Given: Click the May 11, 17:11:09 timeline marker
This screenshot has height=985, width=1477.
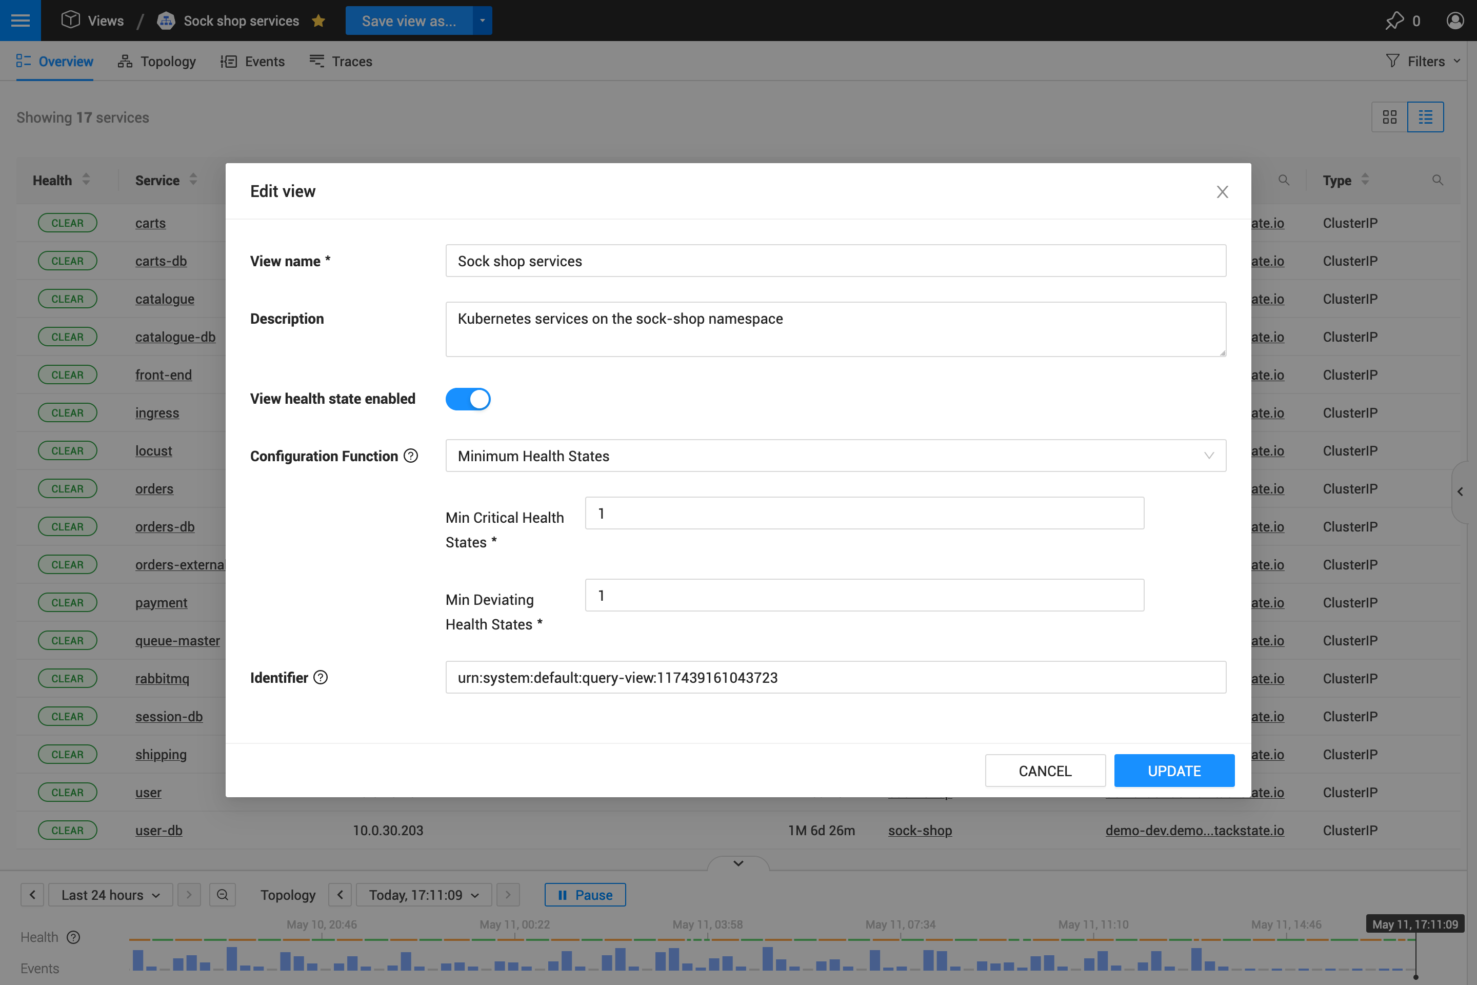Looking at the screenshot, I should (1415, 924).
